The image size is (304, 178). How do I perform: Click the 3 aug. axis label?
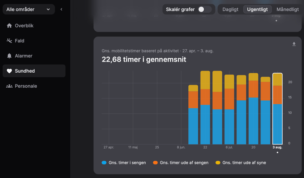pos(277,147)
